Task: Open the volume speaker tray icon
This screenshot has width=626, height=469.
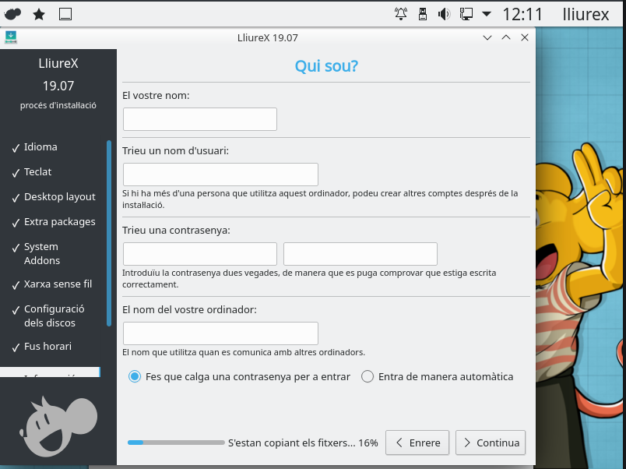Action: click(445, 13)
